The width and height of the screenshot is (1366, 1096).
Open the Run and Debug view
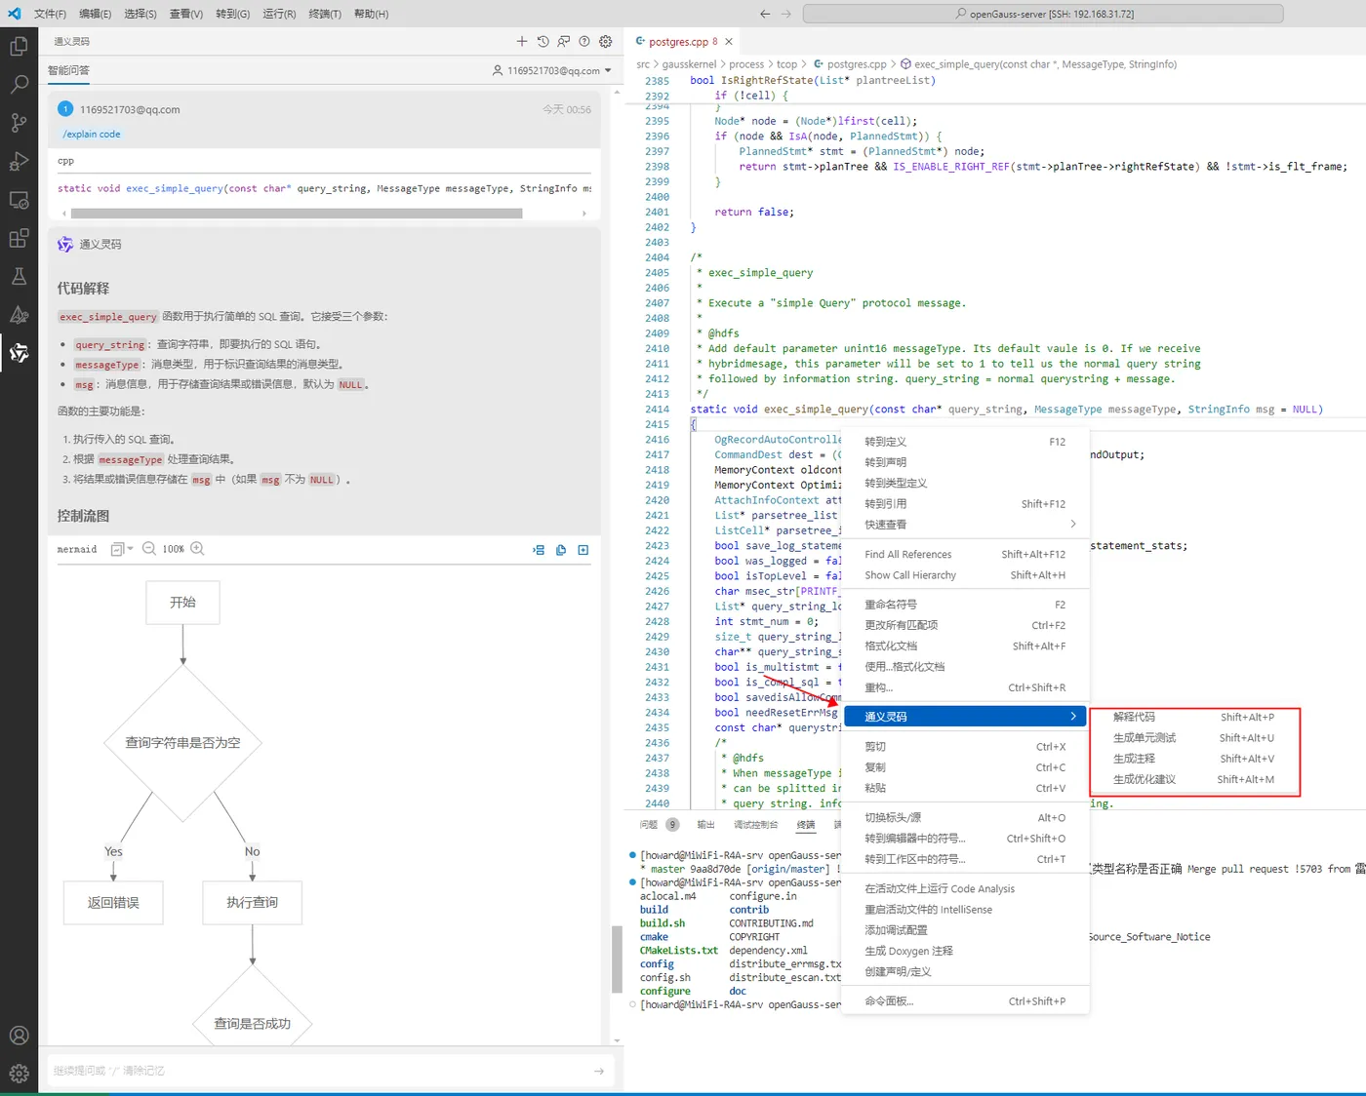pos(19,162)
